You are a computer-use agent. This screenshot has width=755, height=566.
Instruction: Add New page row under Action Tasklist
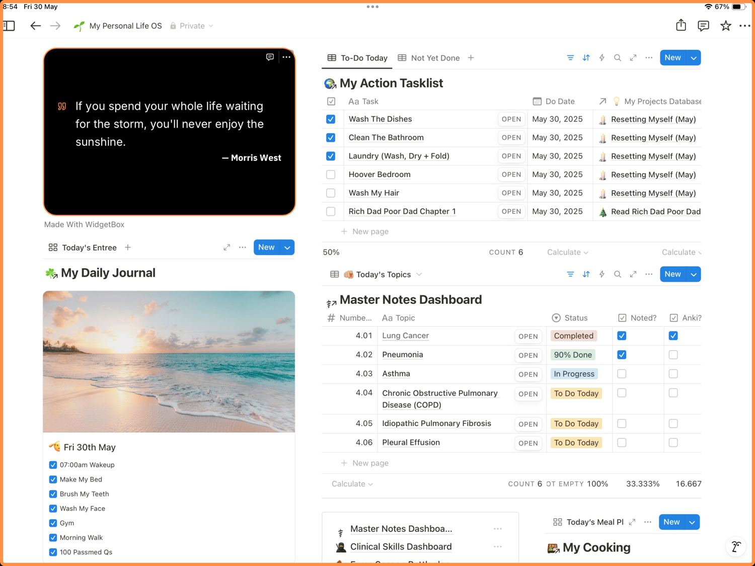click(x=365, y=231)
